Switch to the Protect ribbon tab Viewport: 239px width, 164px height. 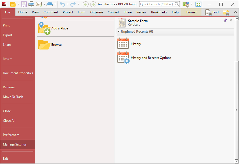tap(68, 12)
